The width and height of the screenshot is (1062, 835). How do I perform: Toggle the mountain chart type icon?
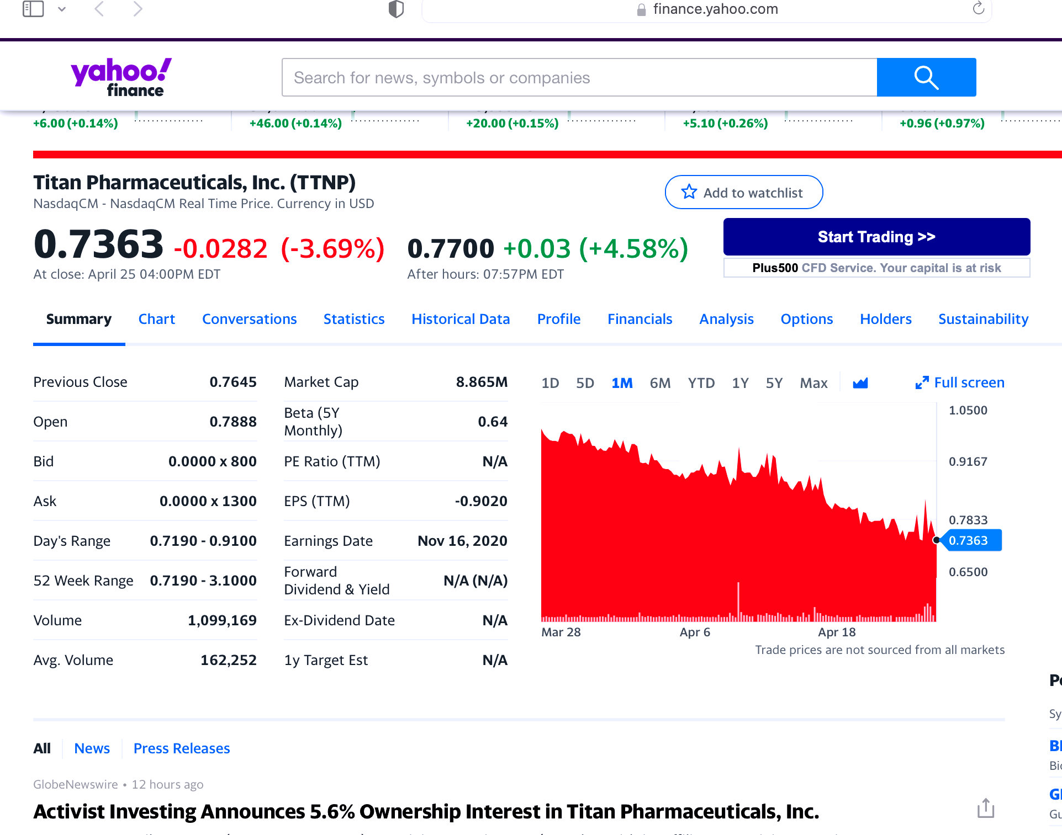[860, 383]
